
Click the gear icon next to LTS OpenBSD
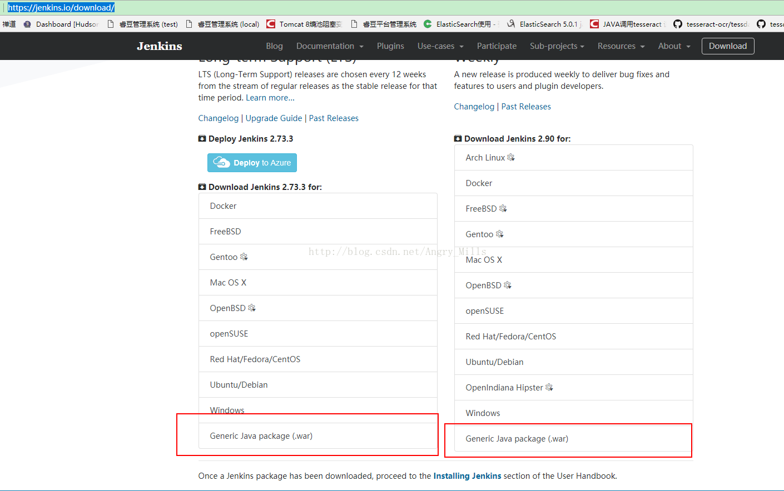(251, 308)
